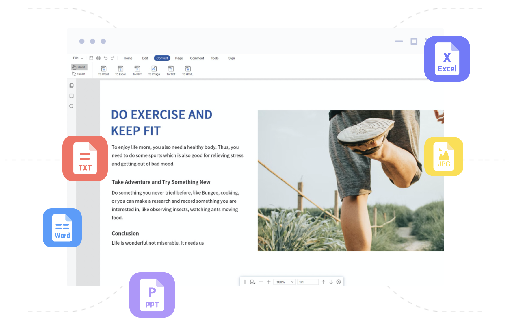Convert the PDF using To Word
The height and width of the screenshot is (326, 513).
(x=103, y=71)
